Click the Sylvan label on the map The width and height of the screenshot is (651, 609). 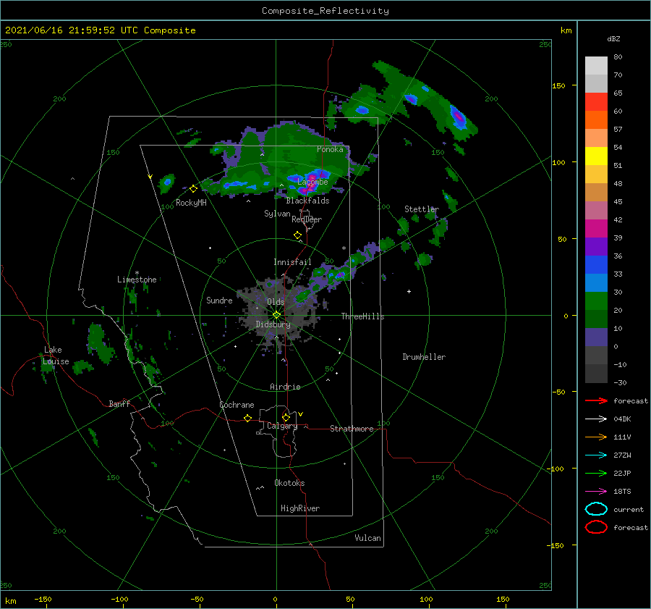277,214
